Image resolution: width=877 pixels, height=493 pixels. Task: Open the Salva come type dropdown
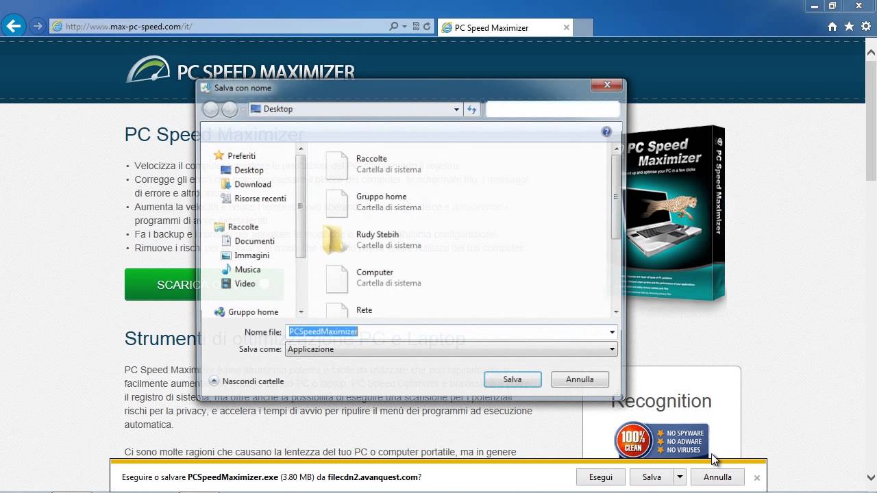[x=451, y=349]
